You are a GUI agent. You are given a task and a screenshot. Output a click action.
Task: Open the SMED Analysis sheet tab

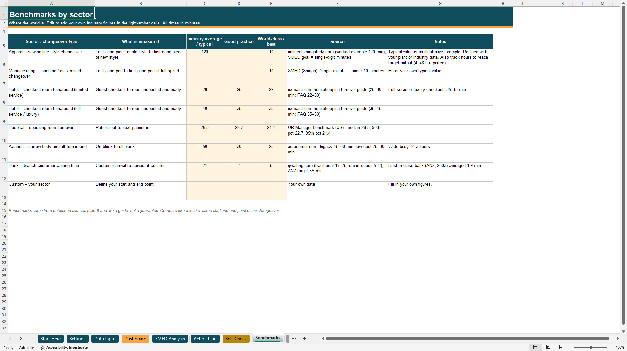point(170,339)
